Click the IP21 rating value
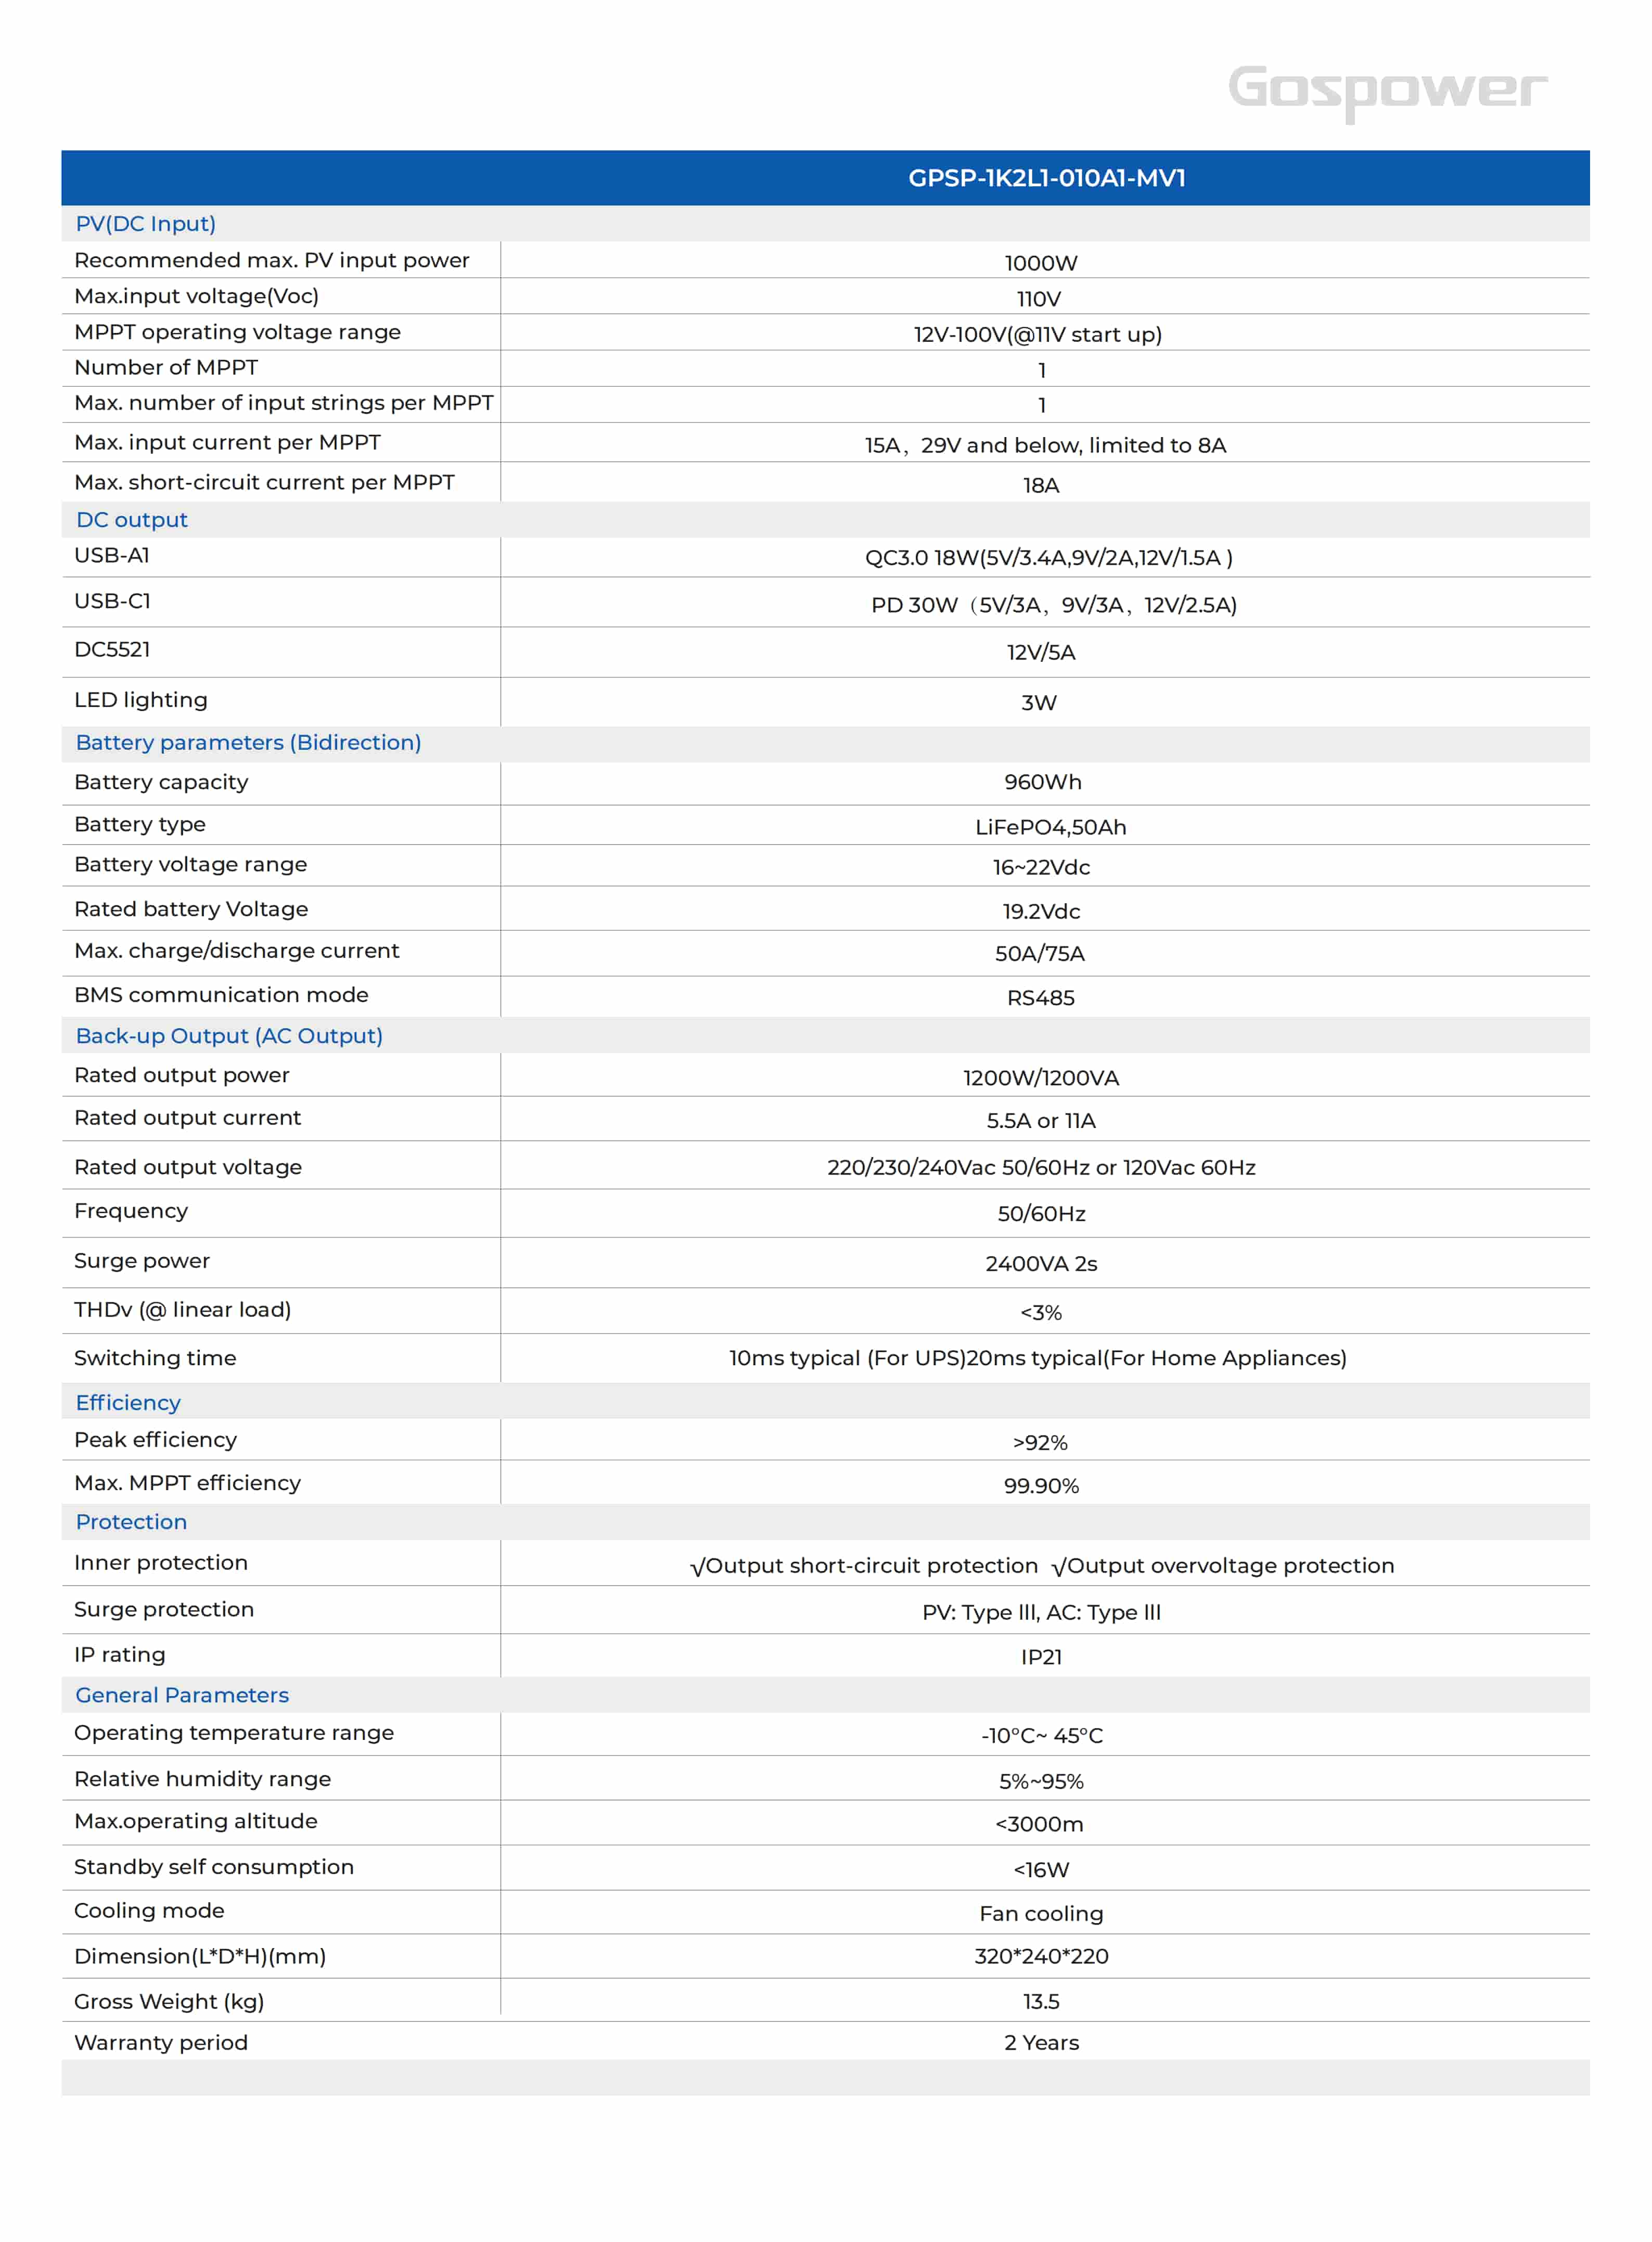Viewport: 1652px width, 2242px height. (x=1041, y=1657)
